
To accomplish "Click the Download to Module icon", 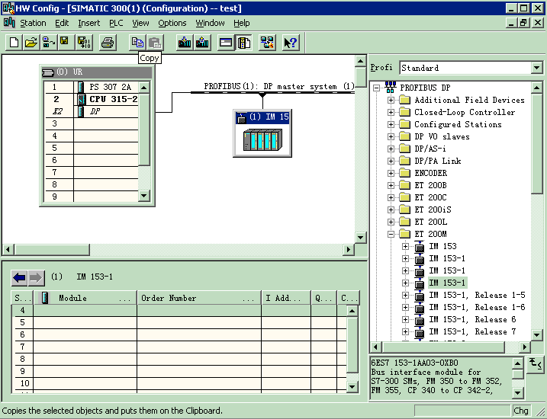I will point(184,43).
